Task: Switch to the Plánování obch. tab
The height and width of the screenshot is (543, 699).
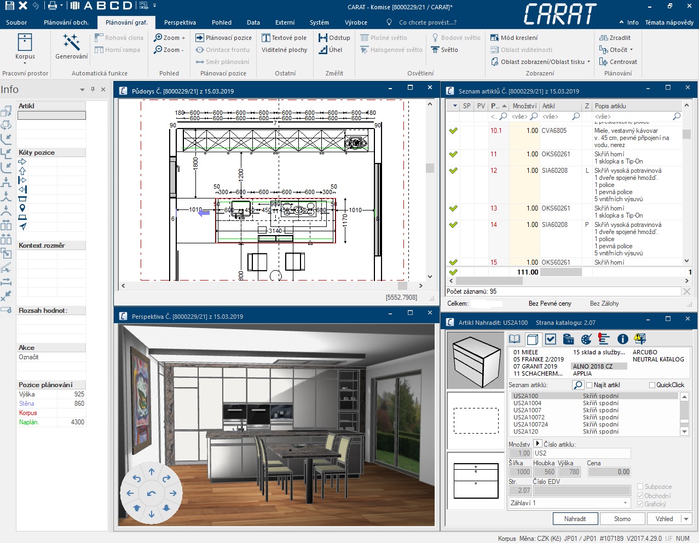Action: [66, 22]
